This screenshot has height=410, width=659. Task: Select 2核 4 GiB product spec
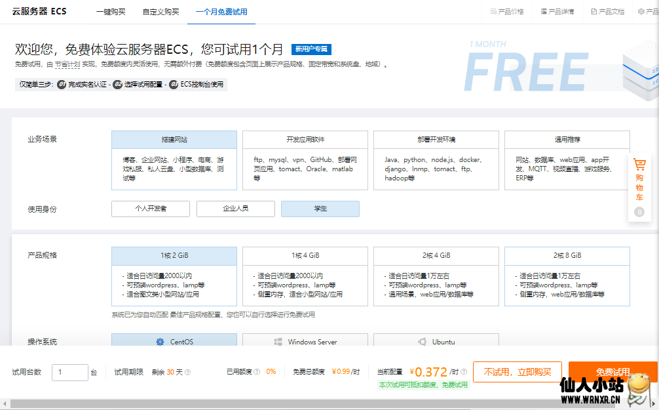(436, 276)
